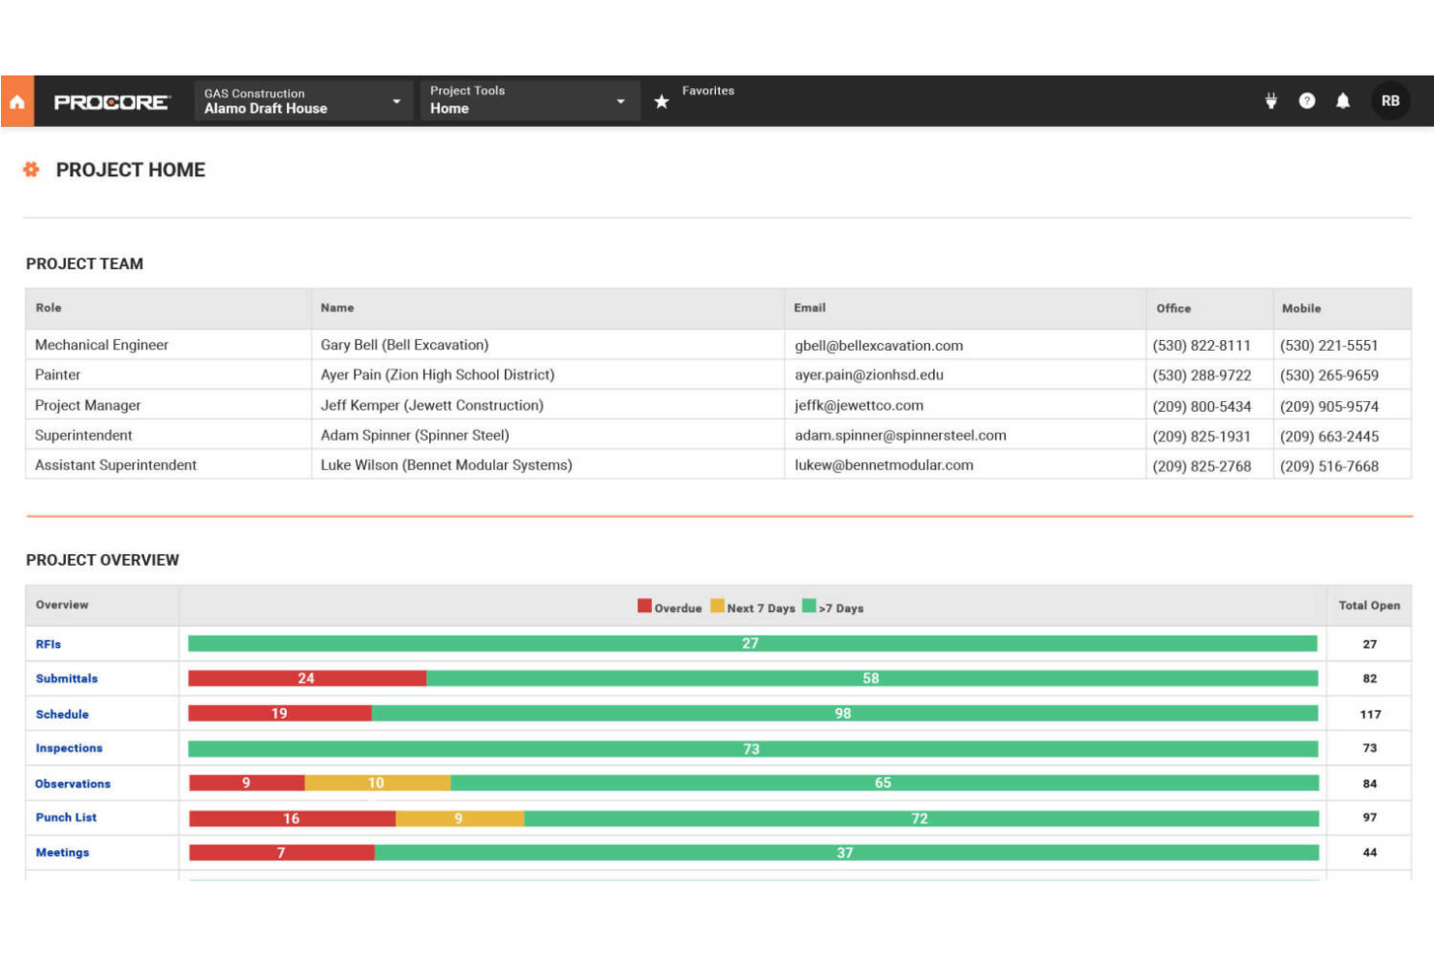Open the Inspections link
The width and height of the screenshot is (1434, 956).
click(69, 749)
